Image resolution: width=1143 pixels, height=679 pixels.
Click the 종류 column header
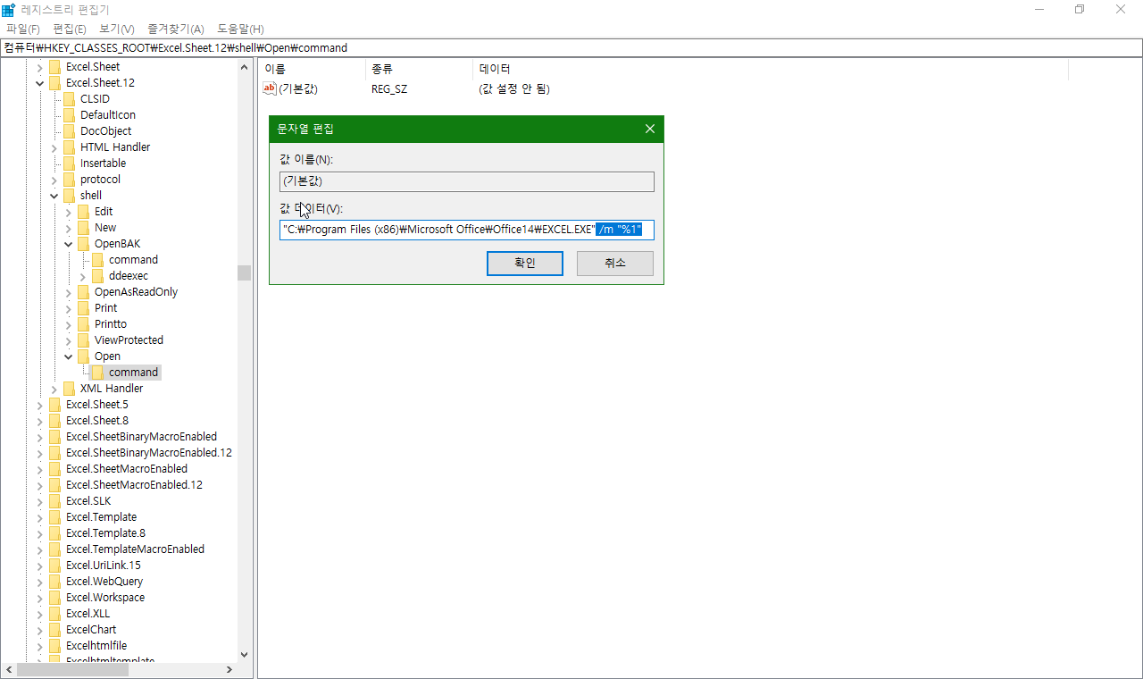(419, 69)
